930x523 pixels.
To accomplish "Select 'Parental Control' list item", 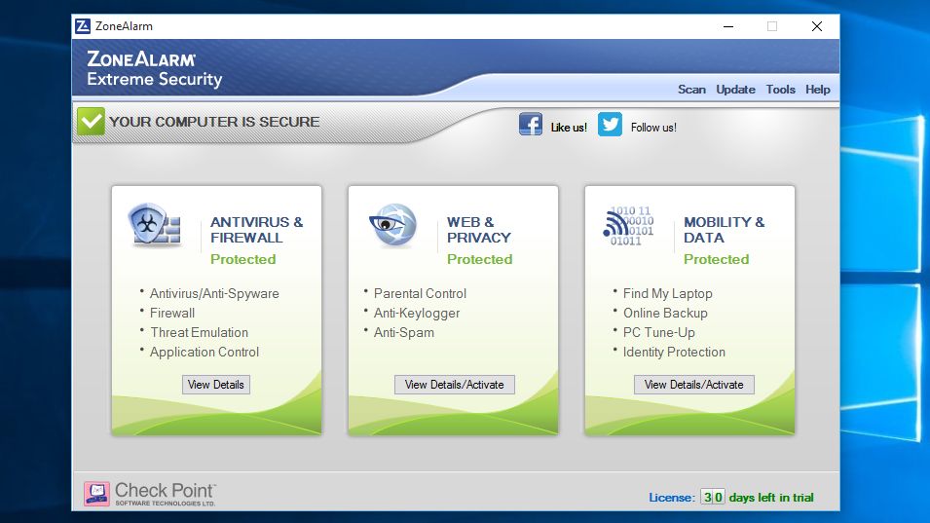I will click(420, 293).
